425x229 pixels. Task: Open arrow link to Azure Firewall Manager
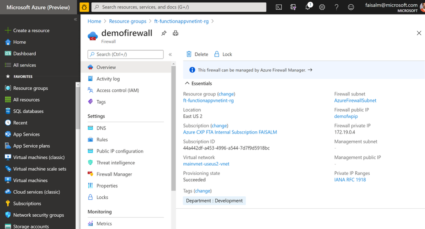click(x=310, y=70)
